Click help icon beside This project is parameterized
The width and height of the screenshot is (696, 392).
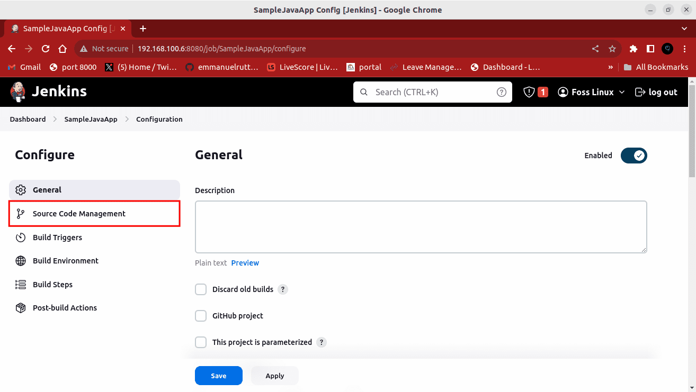(x=322, y=342)
